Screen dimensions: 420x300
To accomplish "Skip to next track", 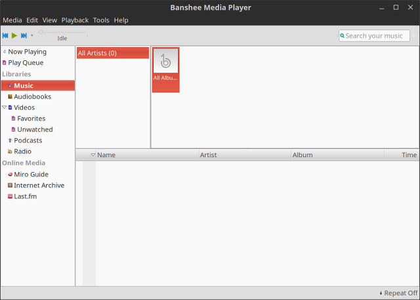I will [24, 35].
